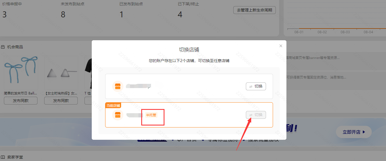Click the 价格申报中 count of 3

click(4, 15)
